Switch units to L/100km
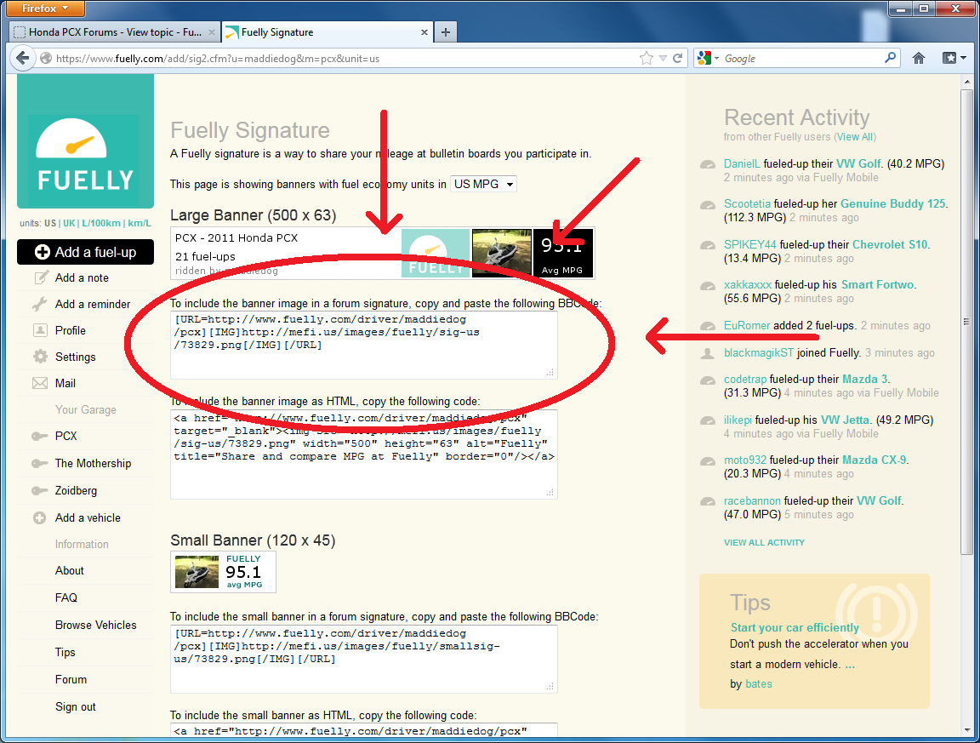 pyautogui.click(x=99, y=224)
